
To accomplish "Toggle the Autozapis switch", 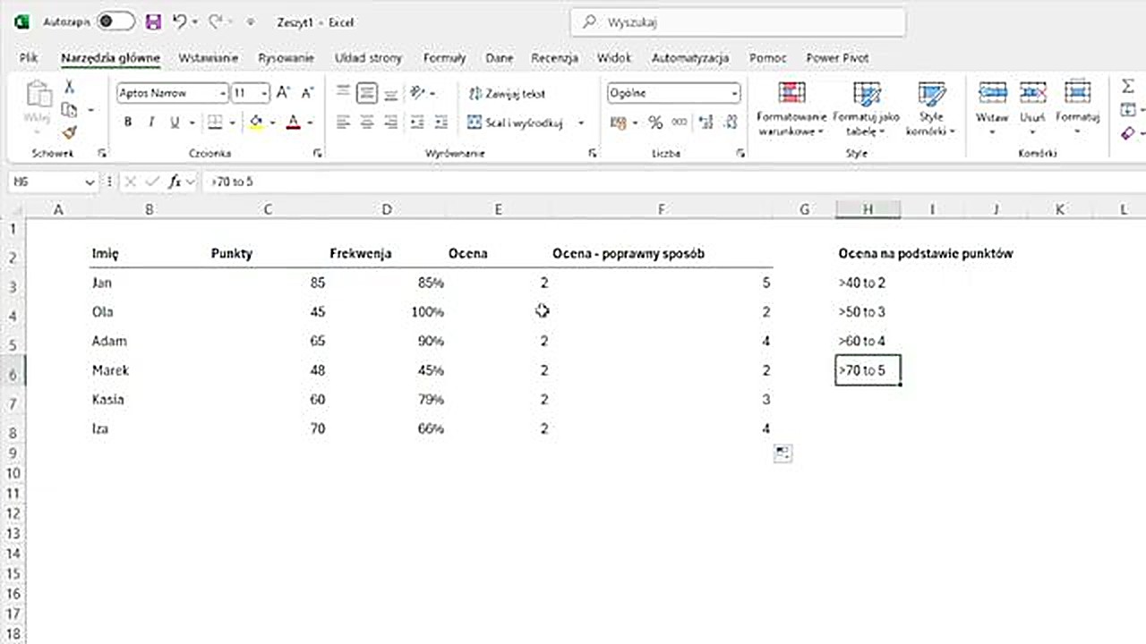I will coord(115,21).
